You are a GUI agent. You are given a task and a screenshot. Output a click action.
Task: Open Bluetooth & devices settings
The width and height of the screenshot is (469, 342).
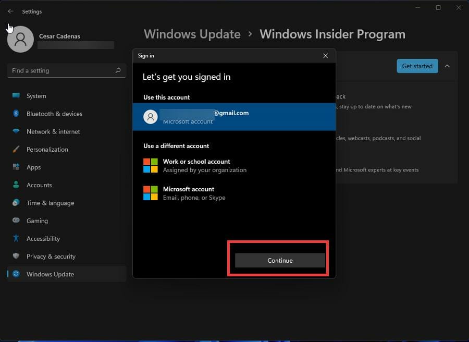[67, 114]
